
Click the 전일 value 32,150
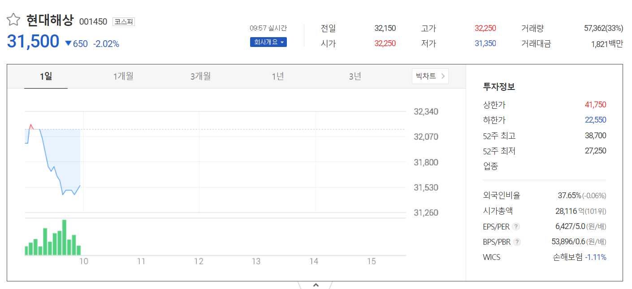[x=385, y=28]
